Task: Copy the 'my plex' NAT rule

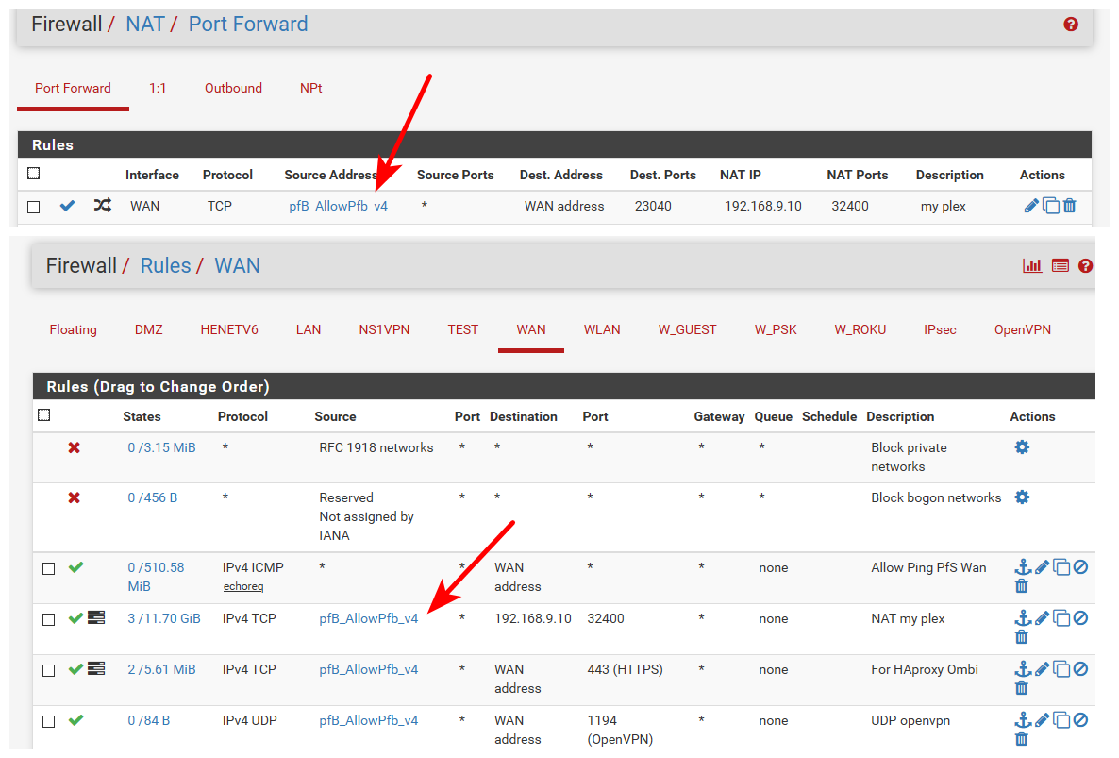Action: tap(1050, 206)
